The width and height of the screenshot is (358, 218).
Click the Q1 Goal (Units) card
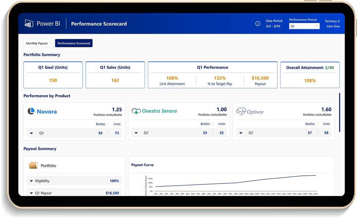[x=53, y=75]
